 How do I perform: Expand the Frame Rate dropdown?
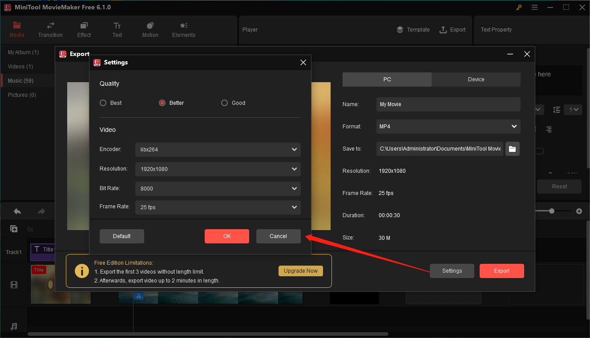point(218,207)
